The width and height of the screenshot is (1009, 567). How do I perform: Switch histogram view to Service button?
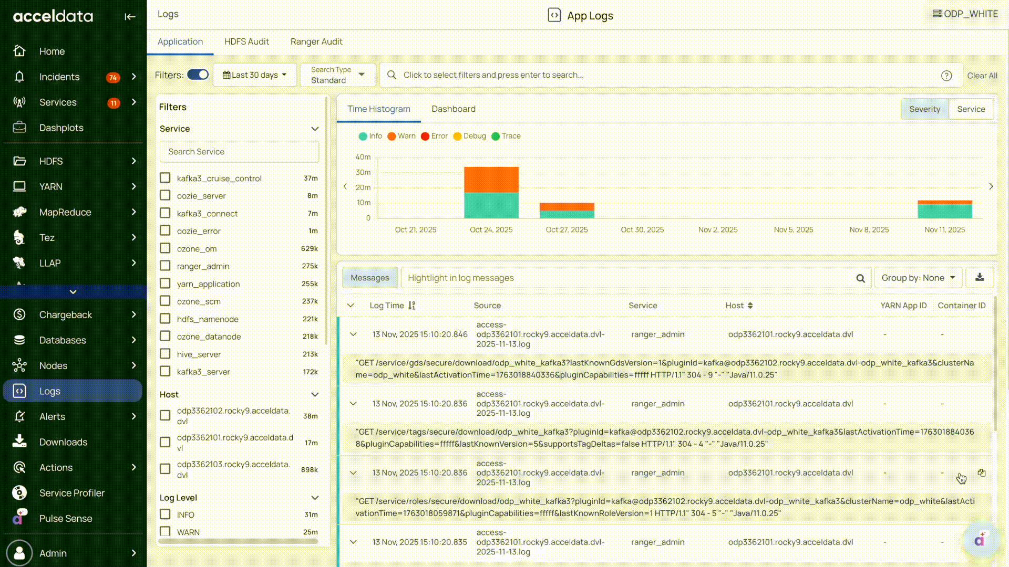coord(971,109)
